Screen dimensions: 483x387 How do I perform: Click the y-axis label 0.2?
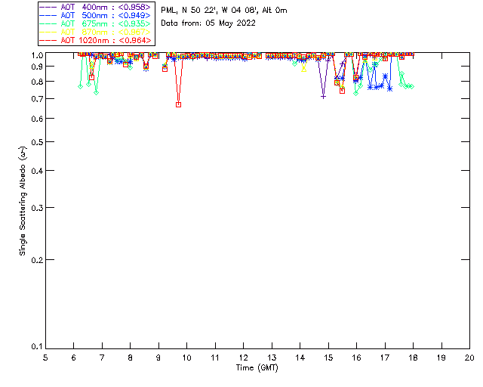[37, 260]
